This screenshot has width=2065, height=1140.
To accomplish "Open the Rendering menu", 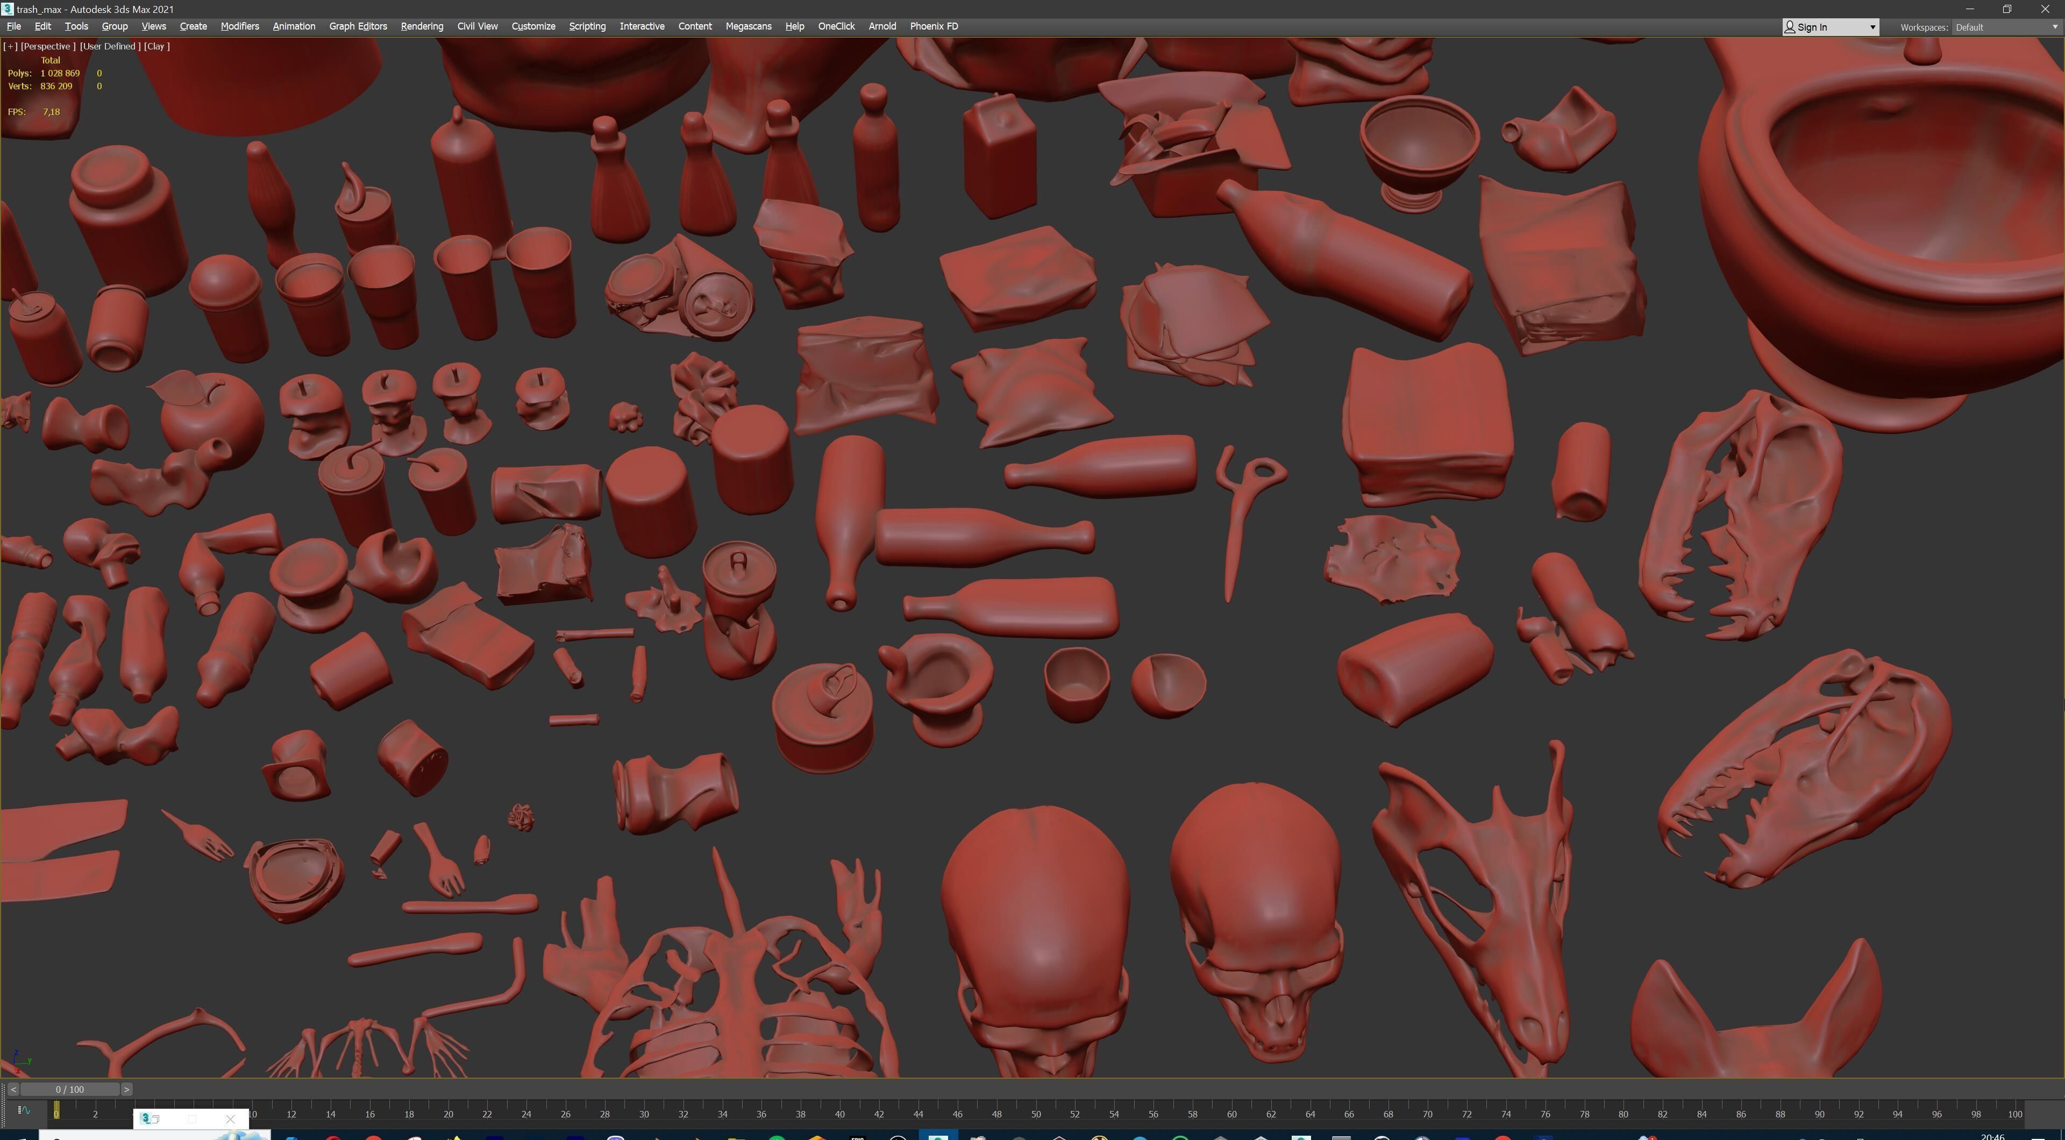I will (x=422, y=26).
